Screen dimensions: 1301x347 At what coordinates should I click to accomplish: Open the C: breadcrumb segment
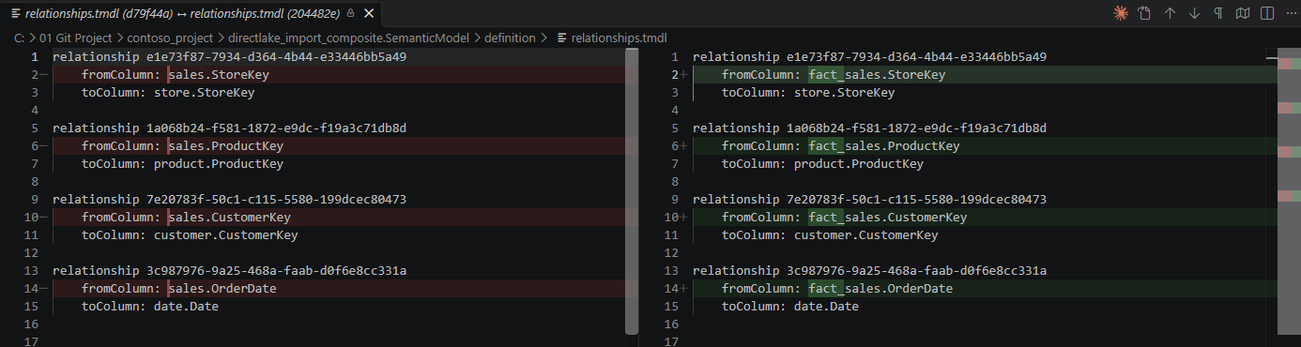point(20,38)
